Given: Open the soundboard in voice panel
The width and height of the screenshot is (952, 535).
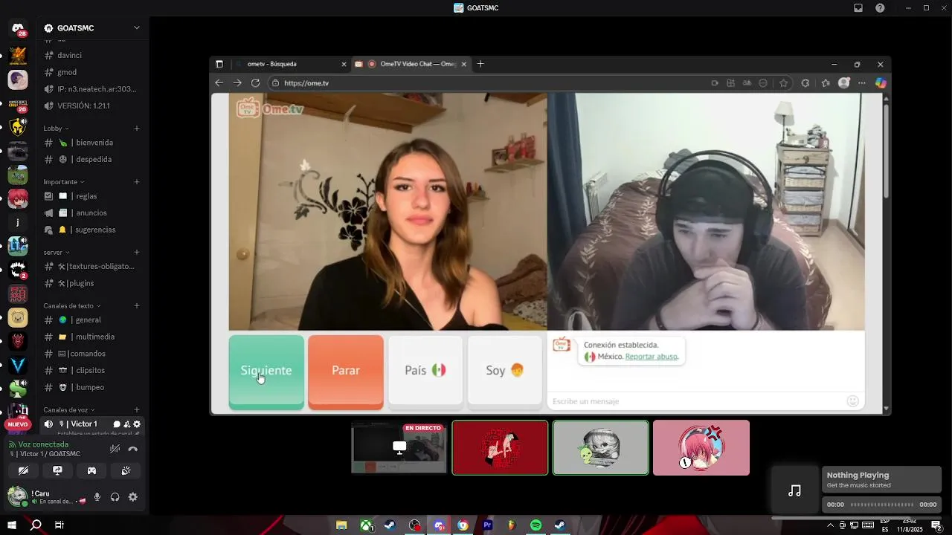Looking at the screenshot, I should pos(126,470).
